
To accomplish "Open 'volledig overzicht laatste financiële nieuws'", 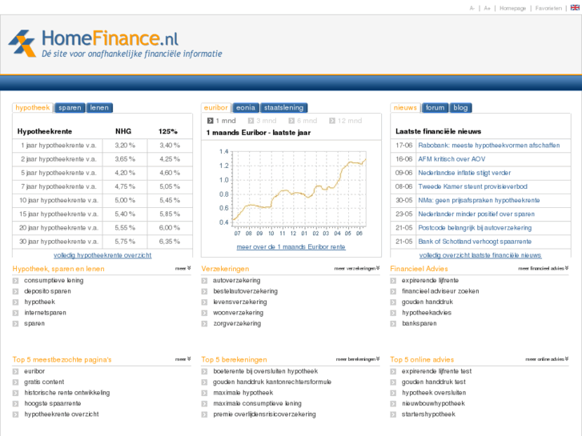I will [x=480, y=255].
